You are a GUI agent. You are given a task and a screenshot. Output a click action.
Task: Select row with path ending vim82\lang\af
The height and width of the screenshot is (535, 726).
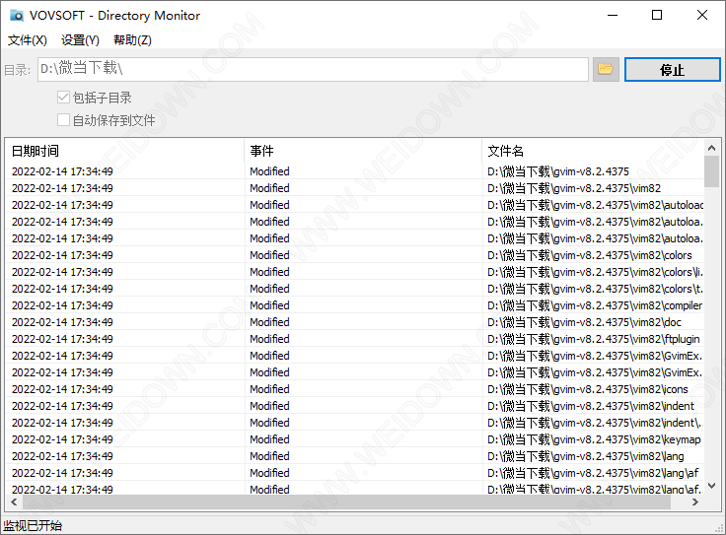tap(355, 473)
